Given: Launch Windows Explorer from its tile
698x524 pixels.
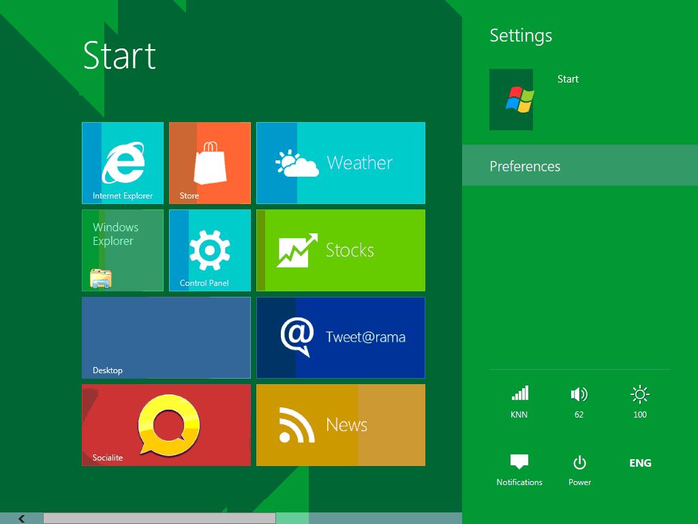Looking at the screenshot, I should coord(122,250).
